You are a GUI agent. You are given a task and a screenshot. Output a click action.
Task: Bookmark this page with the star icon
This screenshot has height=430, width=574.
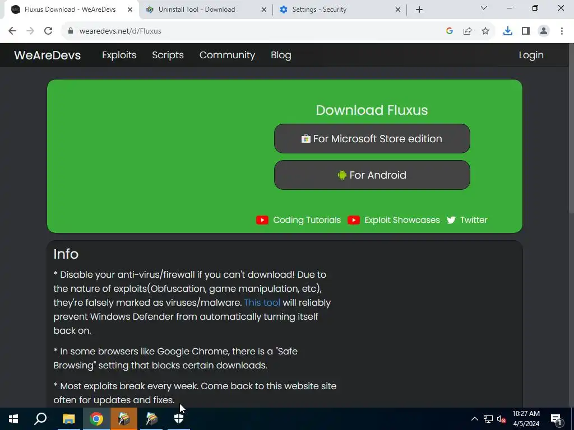click(x=485, y=31)
